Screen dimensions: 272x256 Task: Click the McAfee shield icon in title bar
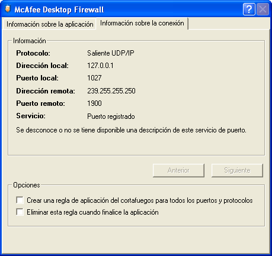pyautogui.click(x=8, y=9)
